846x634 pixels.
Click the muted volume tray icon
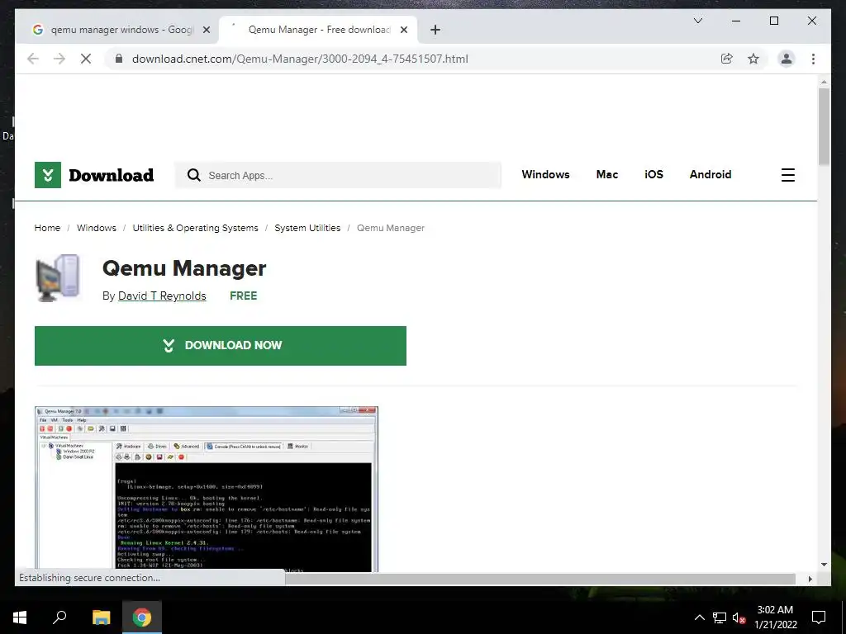(739, 617)
